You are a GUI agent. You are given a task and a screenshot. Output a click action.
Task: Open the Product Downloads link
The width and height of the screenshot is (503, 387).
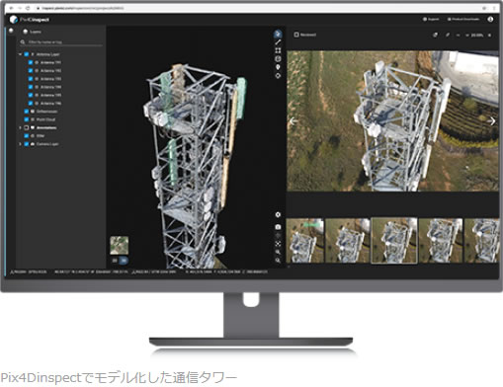point(463,19)
